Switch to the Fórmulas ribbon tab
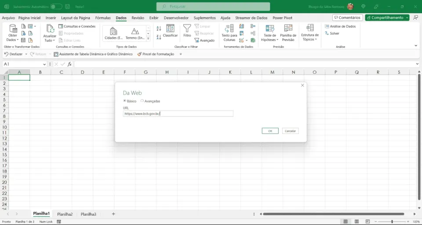 (x=103, y=18)
